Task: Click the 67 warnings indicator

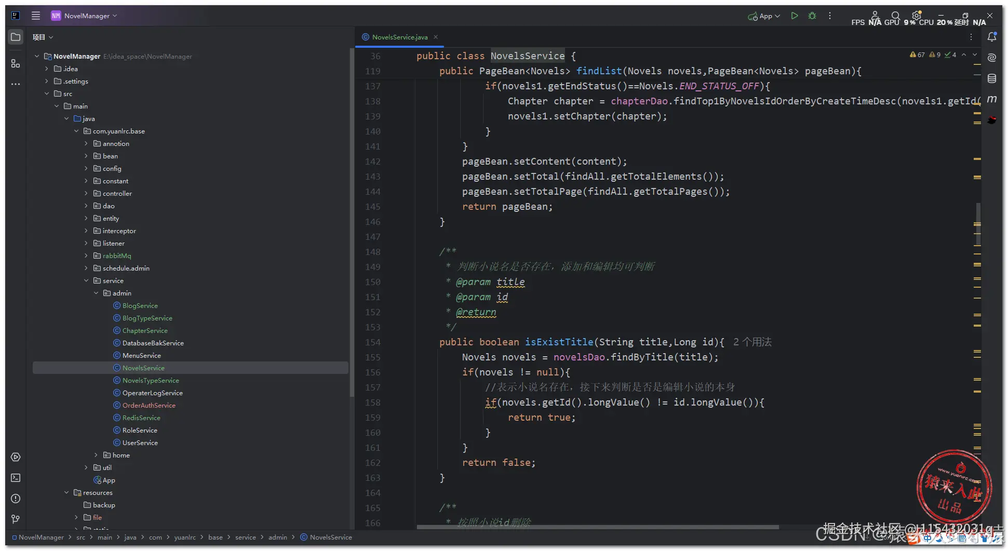Action: [x=917, y=55]
